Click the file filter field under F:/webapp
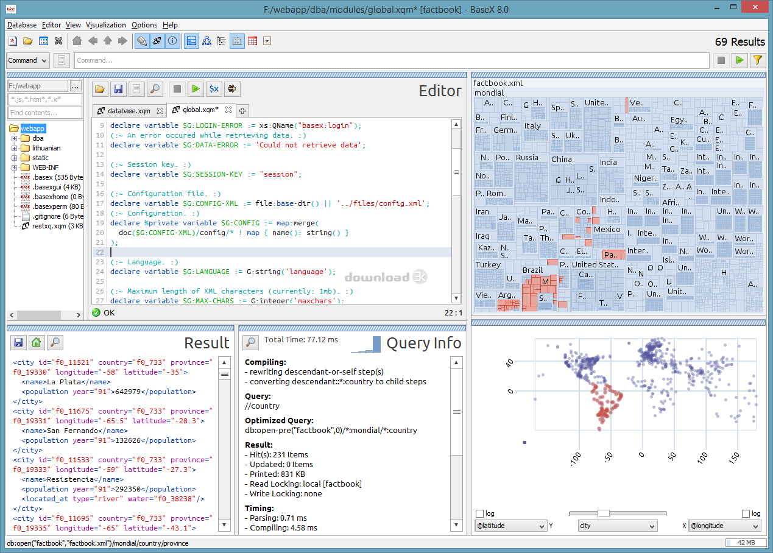773x553 pixels. point(44,99)
